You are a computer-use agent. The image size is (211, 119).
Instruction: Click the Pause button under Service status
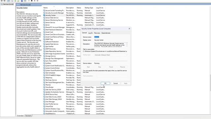[x=111, y=67]
